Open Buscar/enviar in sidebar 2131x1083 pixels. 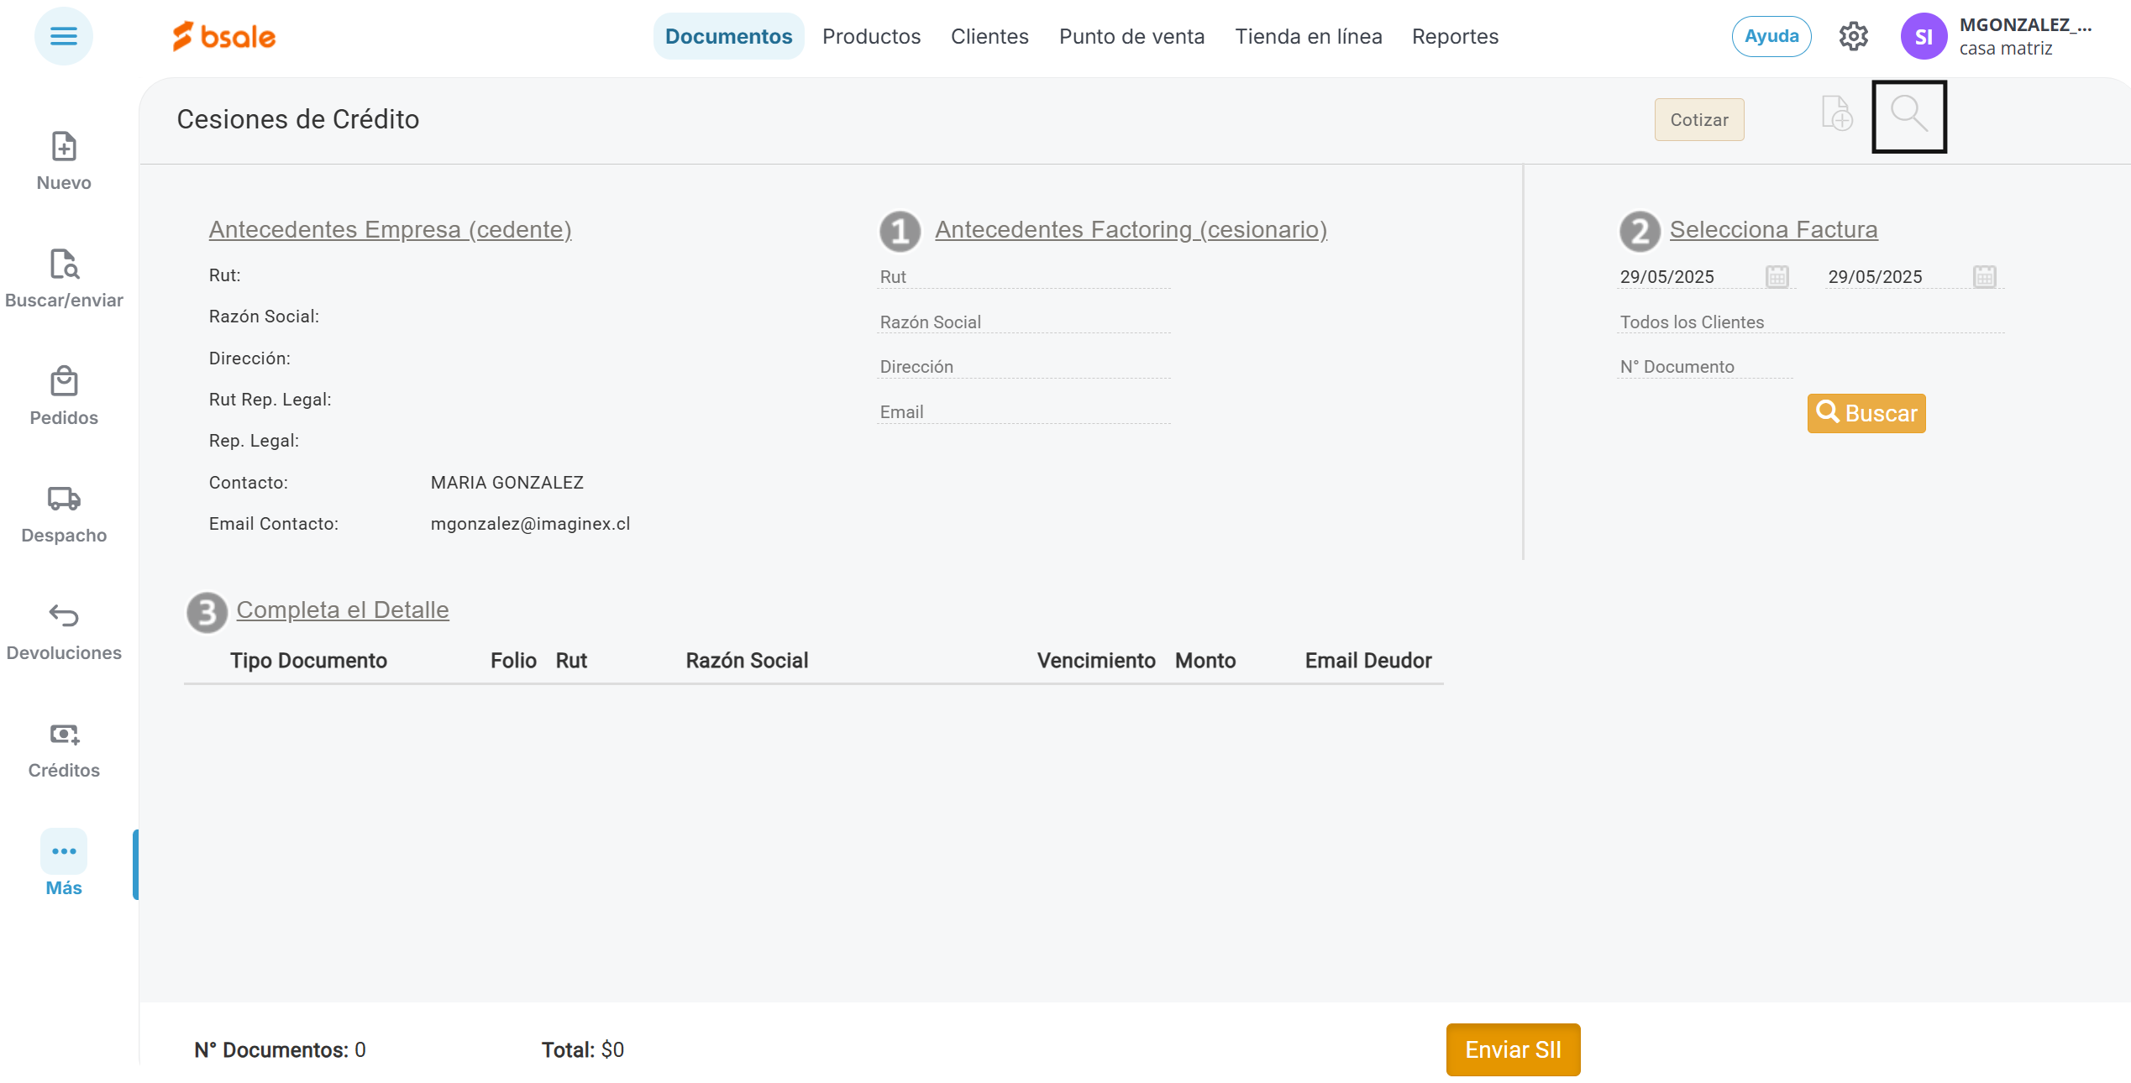click(x=64, y=264)
